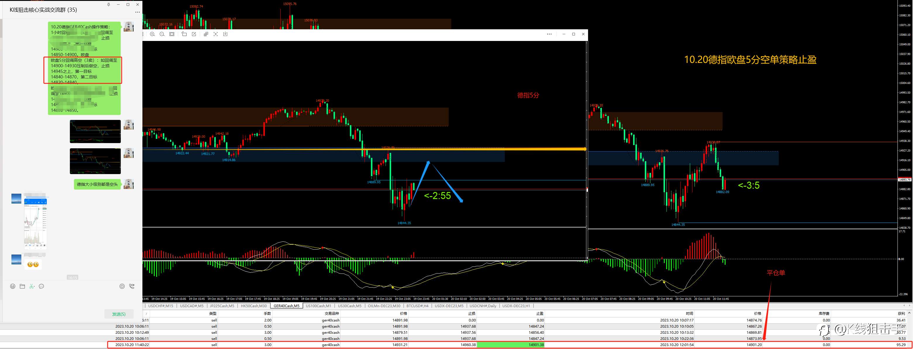This screenshot has width=913, height=349.
Task: Select the GER40Cash,M5 chart tab
Action: 286,306
